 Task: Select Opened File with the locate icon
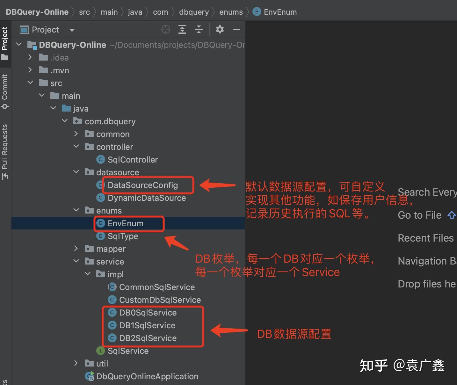click(166, 29)
